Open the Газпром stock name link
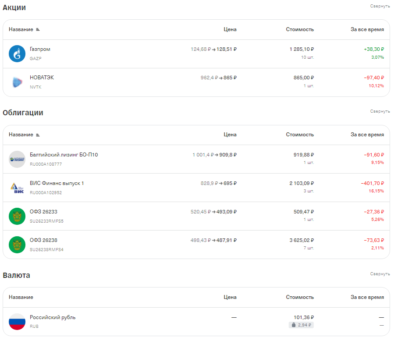 (40, 49)
